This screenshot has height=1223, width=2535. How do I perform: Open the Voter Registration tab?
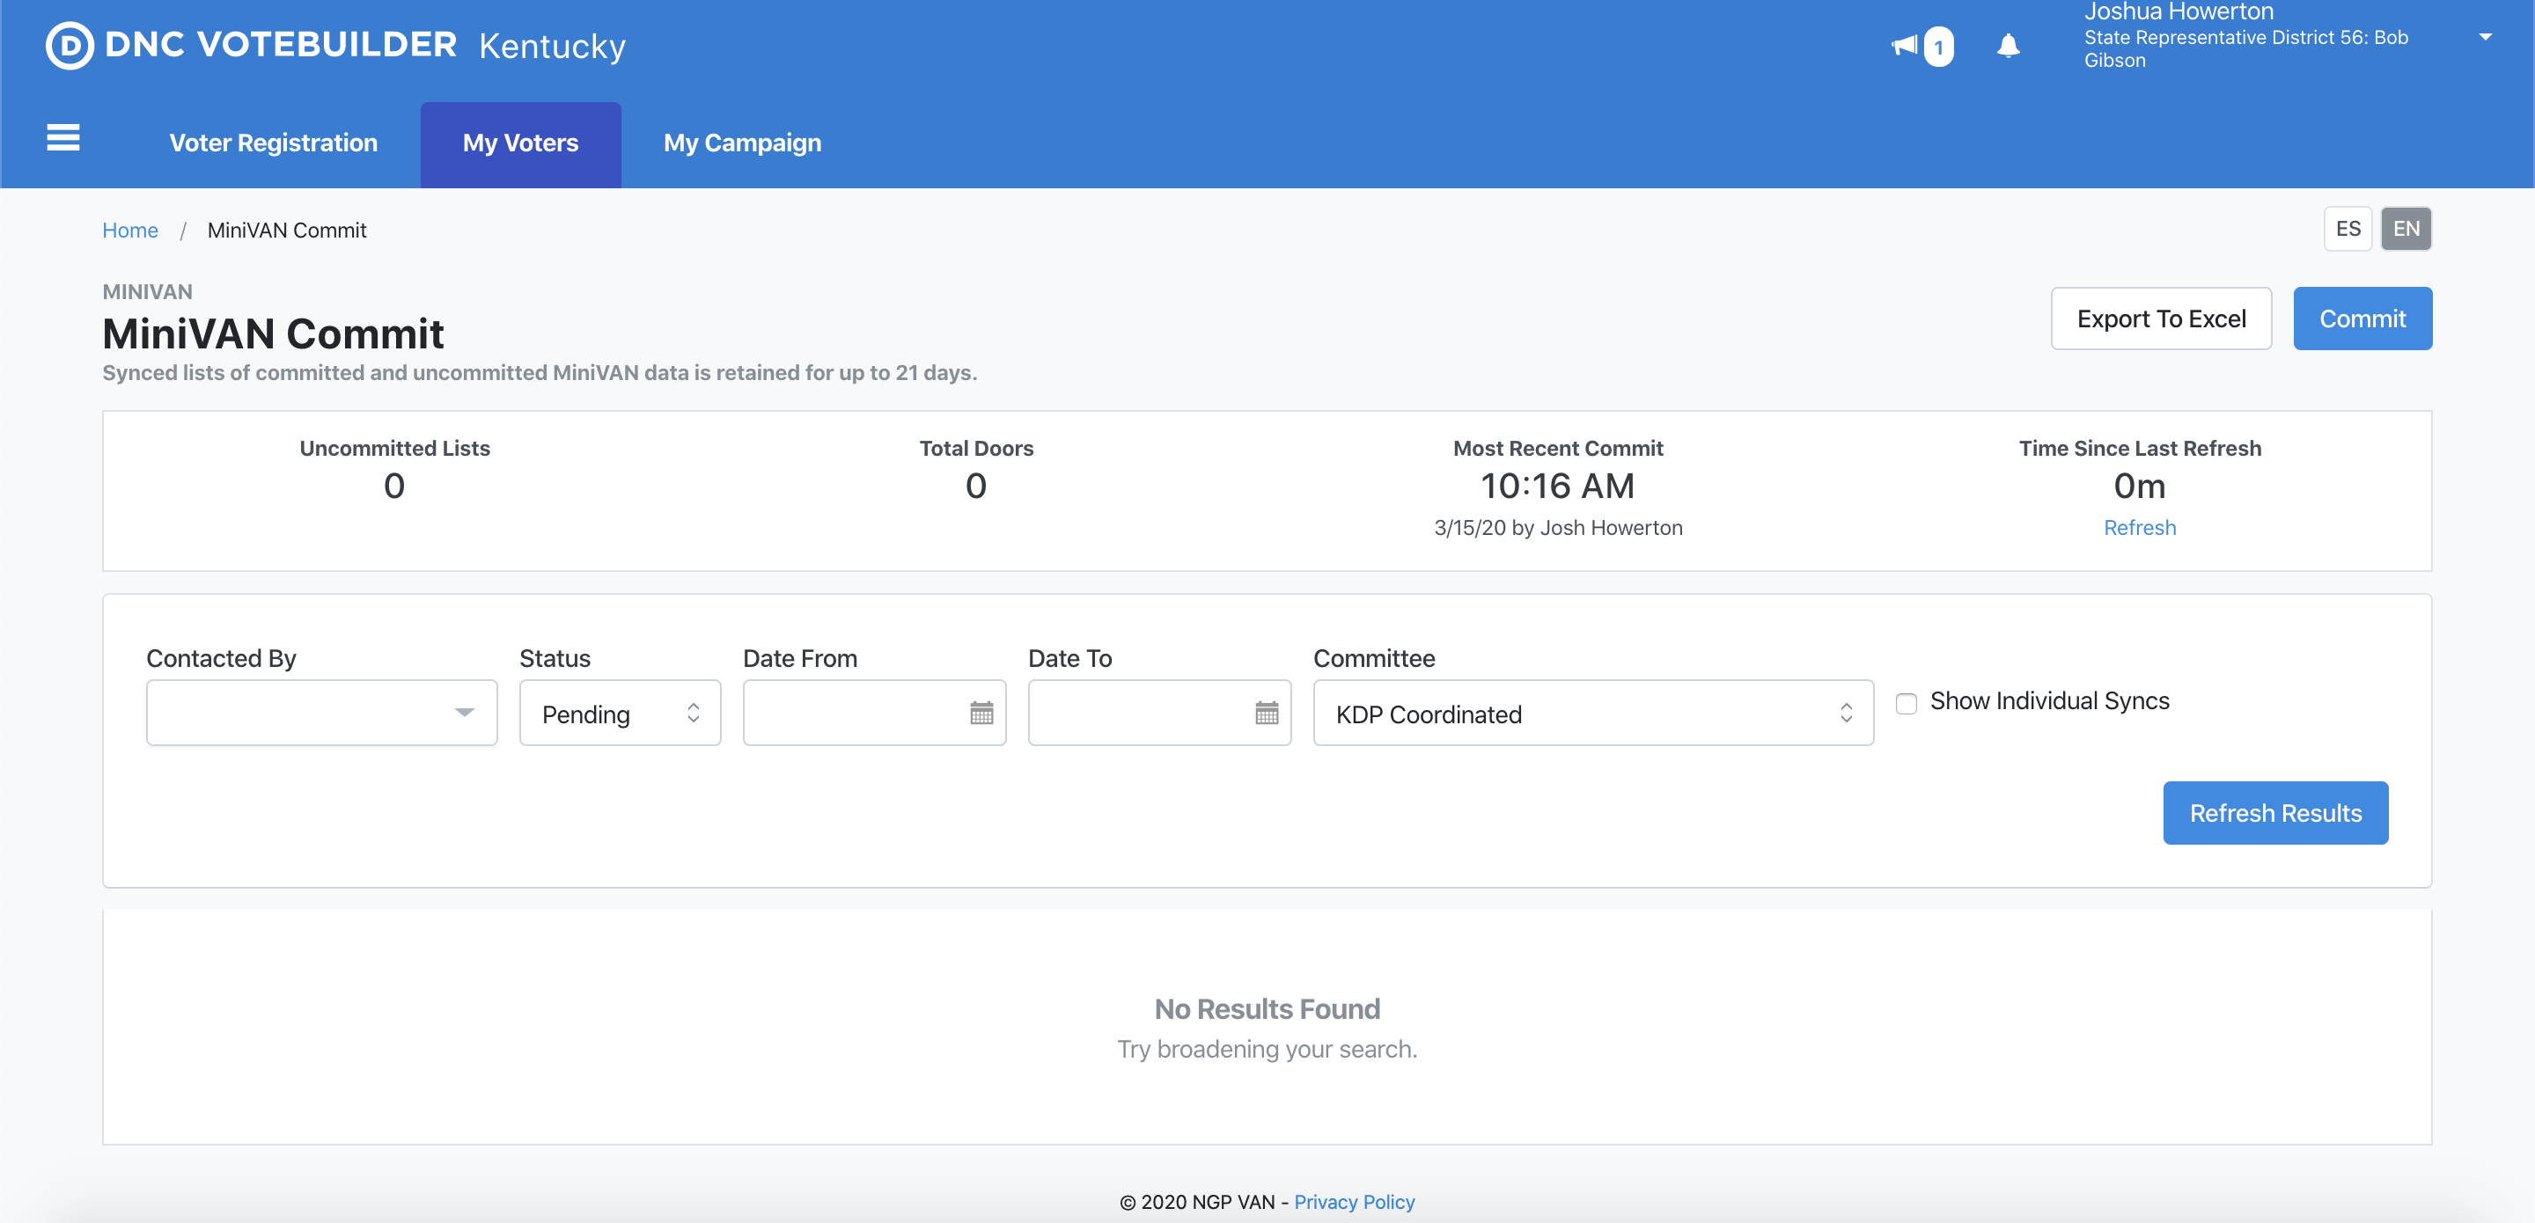tap(274, 143)
